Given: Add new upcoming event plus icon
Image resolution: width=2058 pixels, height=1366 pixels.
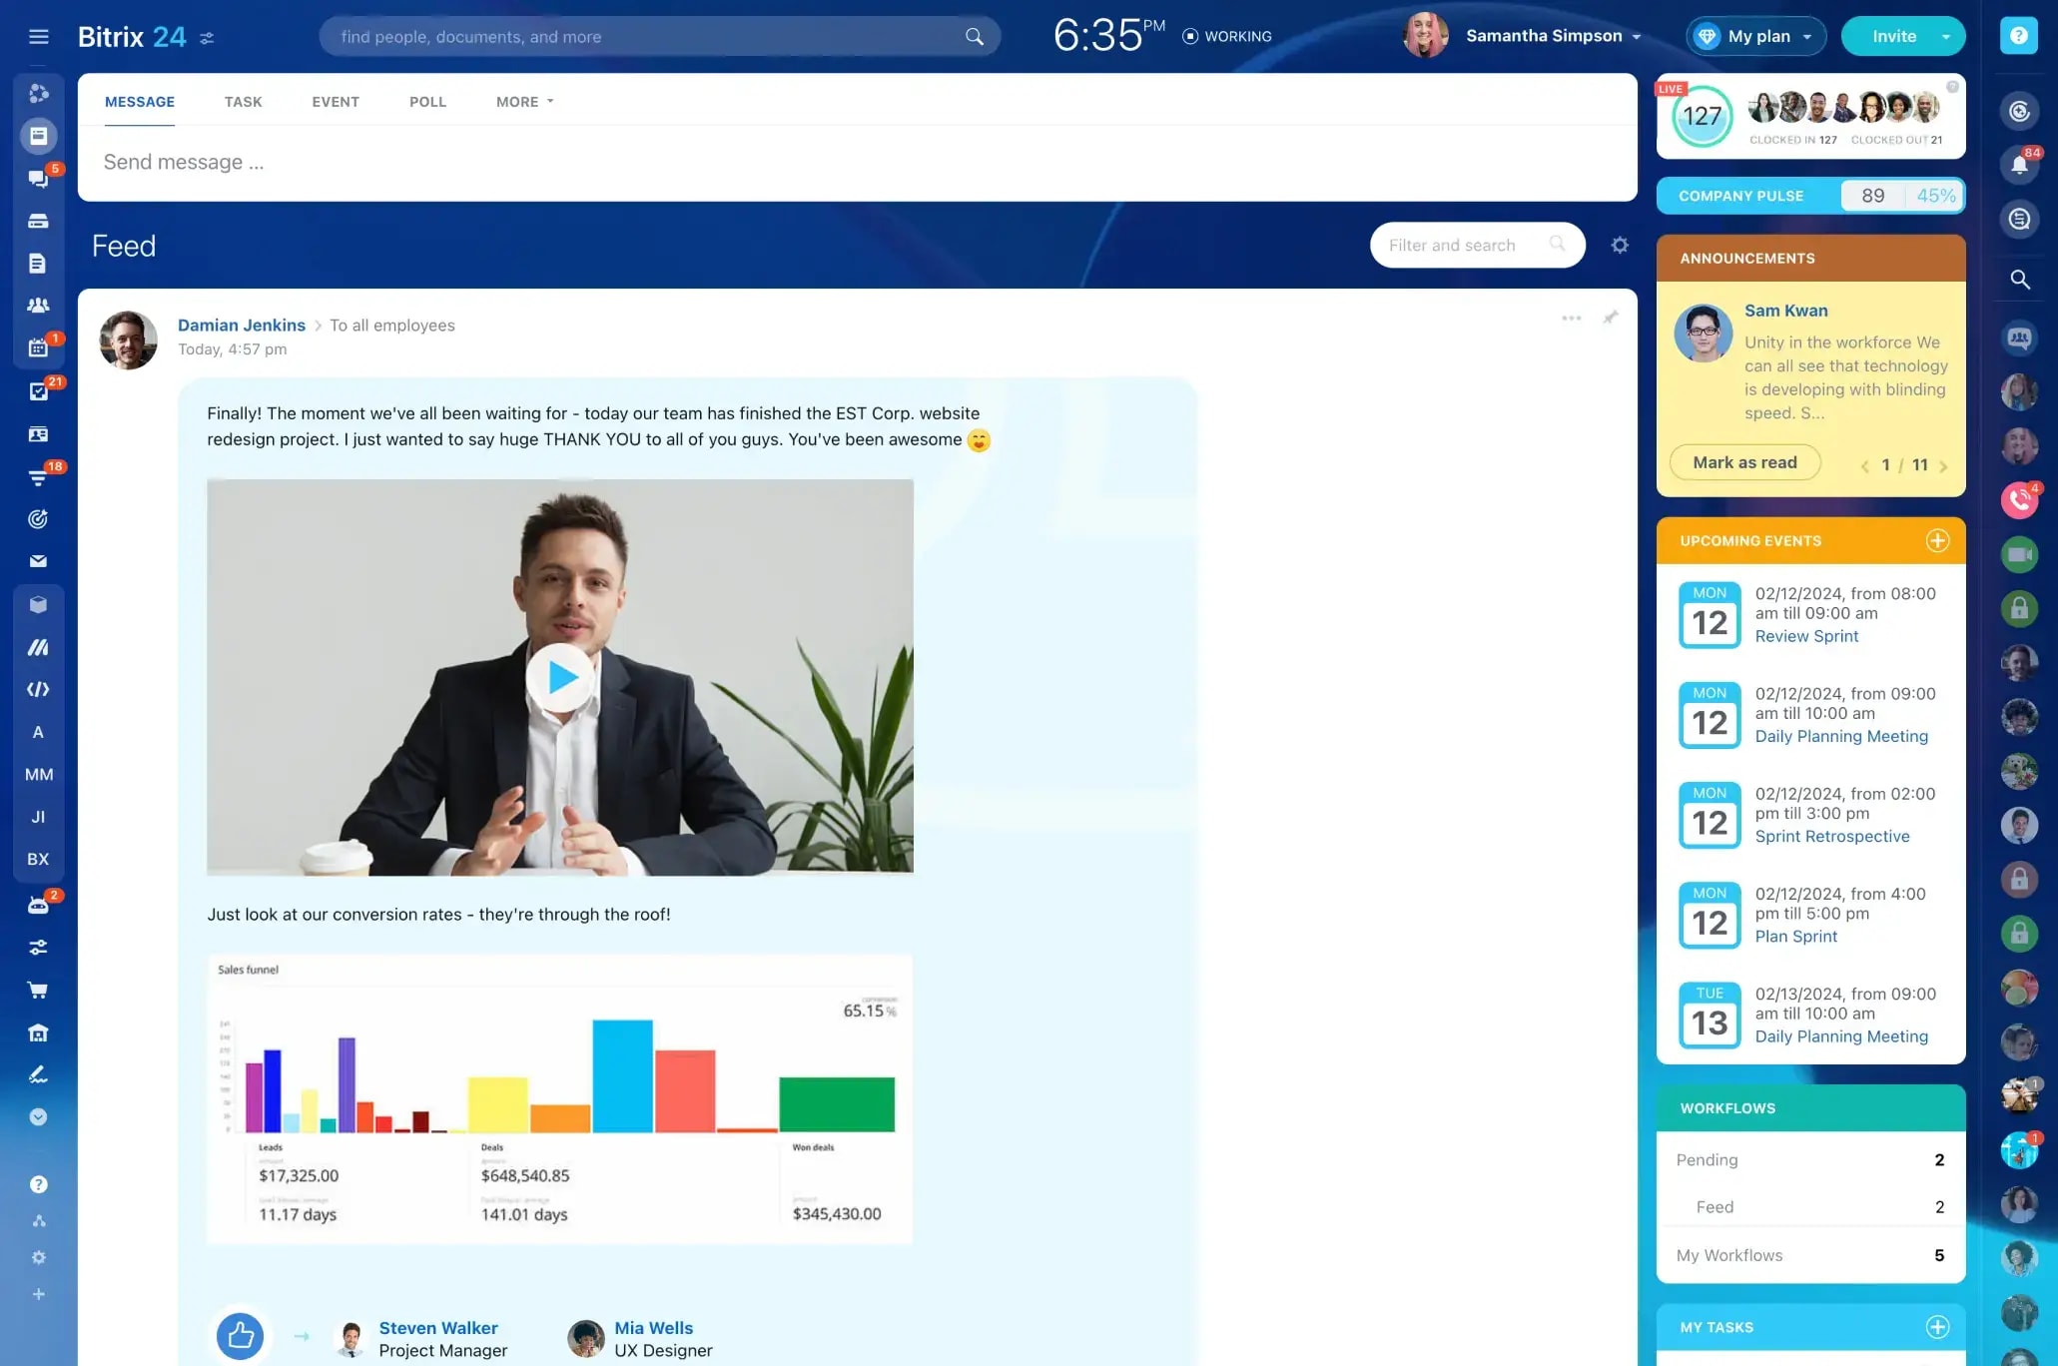Looking at the screenshot, I should [1937, 541].
